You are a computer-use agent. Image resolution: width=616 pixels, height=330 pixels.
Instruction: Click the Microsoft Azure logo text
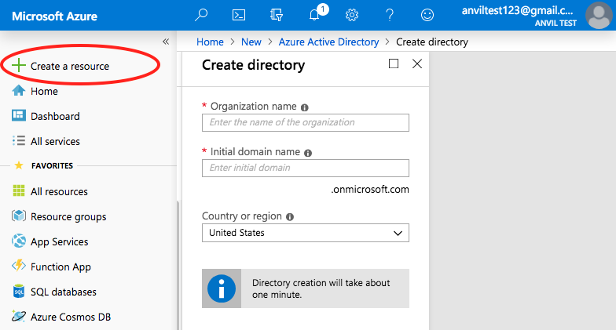click(x=55, y=16)
